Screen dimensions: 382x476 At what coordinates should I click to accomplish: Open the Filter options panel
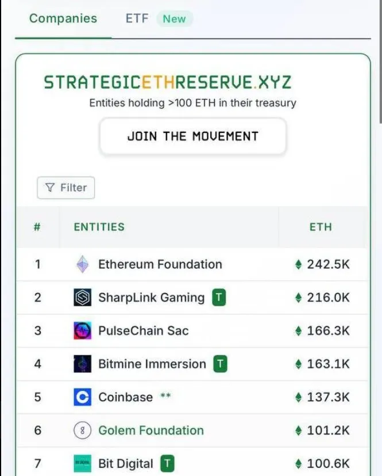(x=65, y=187)
